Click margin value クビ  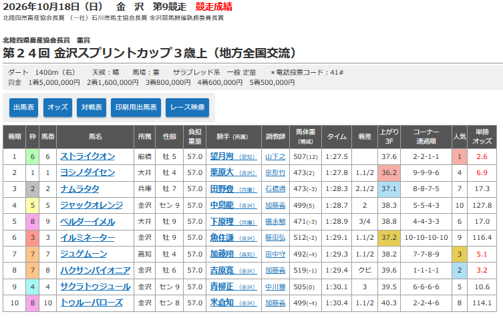[365, 270]
